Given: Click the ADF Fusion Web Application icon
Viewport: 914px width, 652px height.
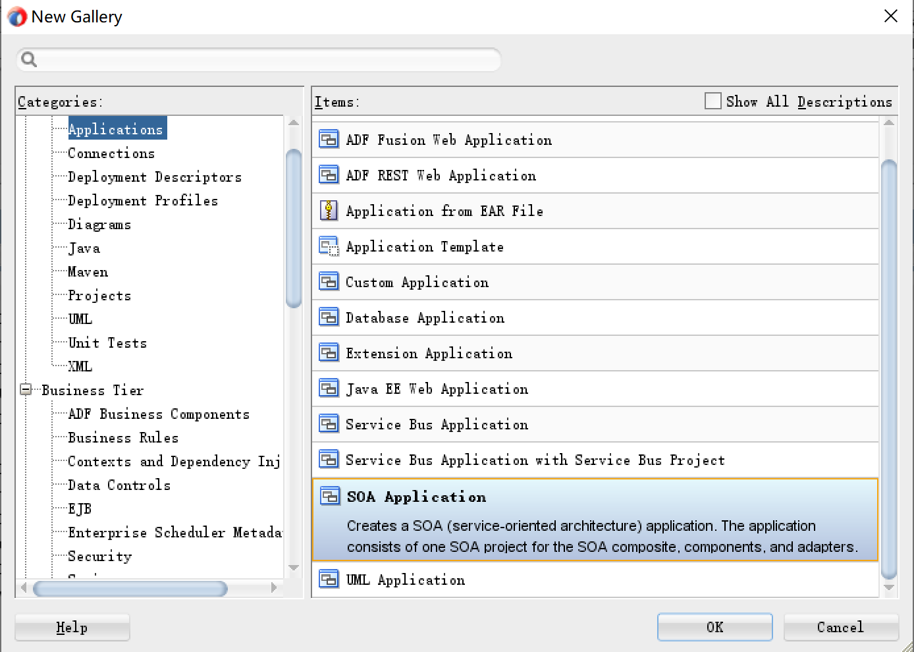Looking at the screenshot, I should pos(329,139).
